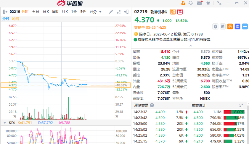Click the stock name 朝聚眼科
This screenshot has width=249, height=144.
(159, 12)
